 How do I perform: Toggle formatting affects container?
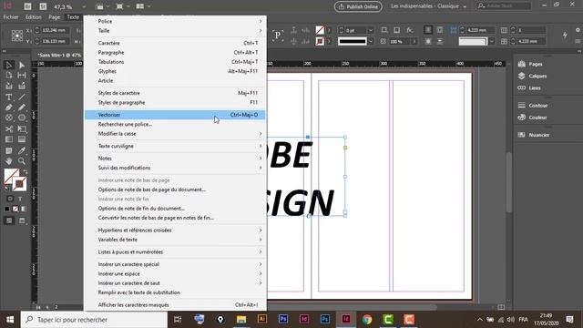tap(10, 199)
